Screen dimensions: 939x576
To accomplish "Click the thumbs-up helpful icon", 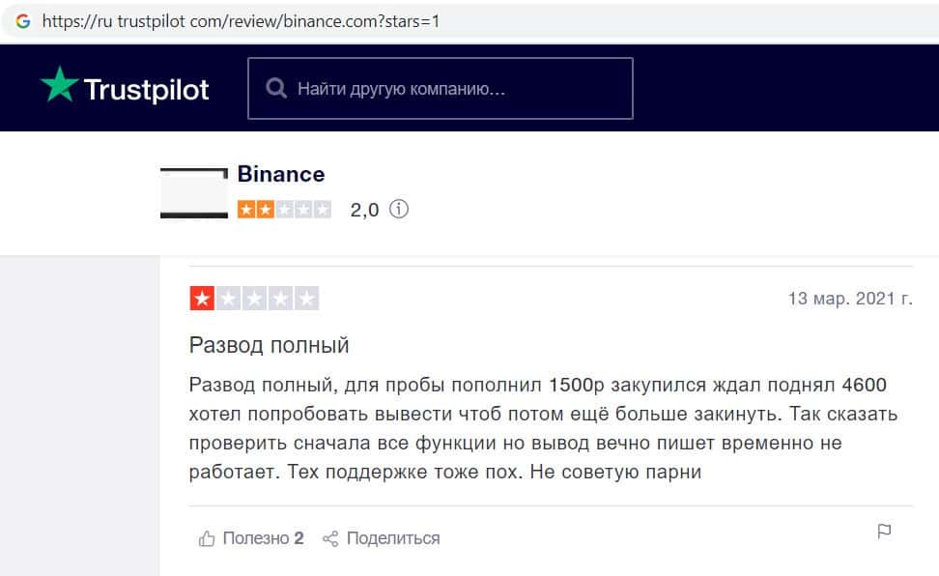I will coord(206,538).
